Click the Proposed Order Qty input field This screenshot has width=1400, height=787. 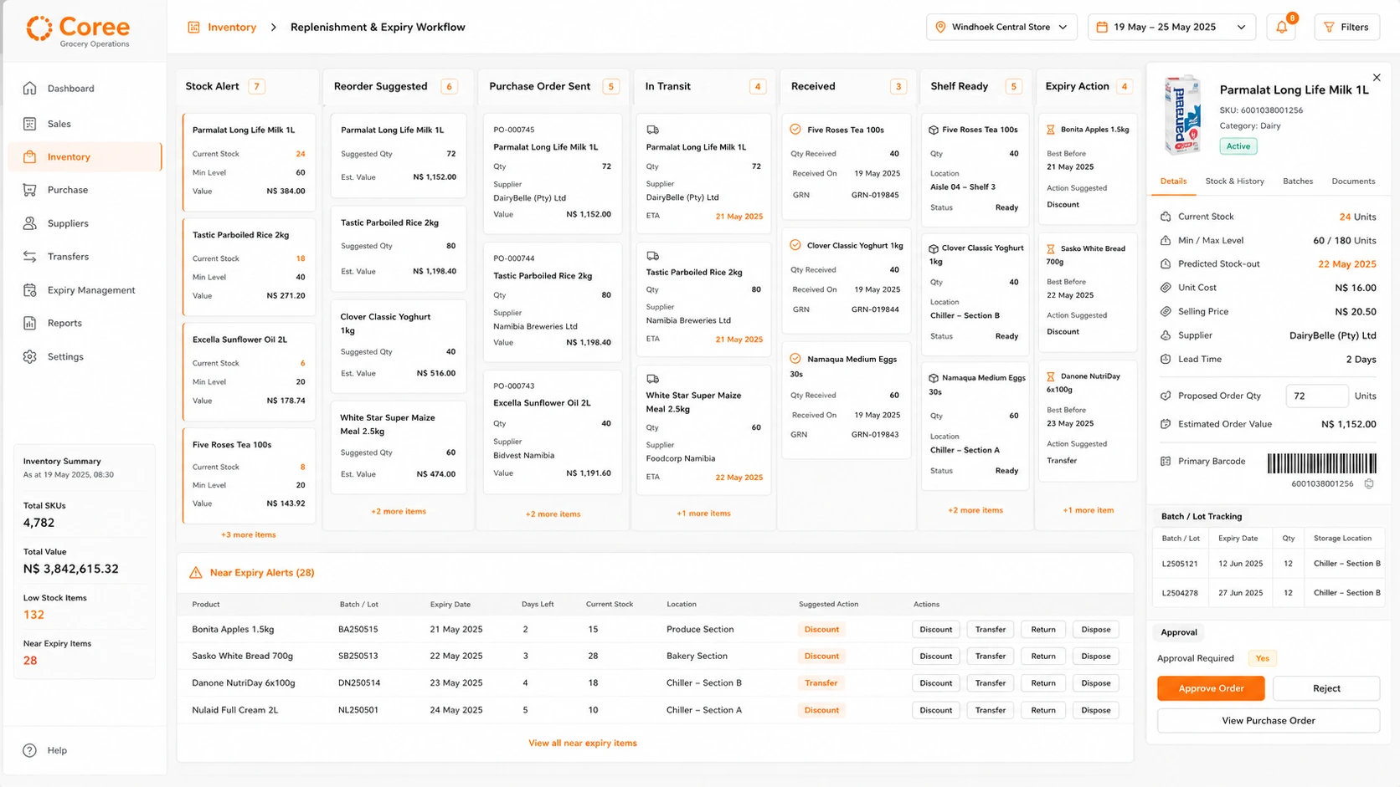(1316, 396)
